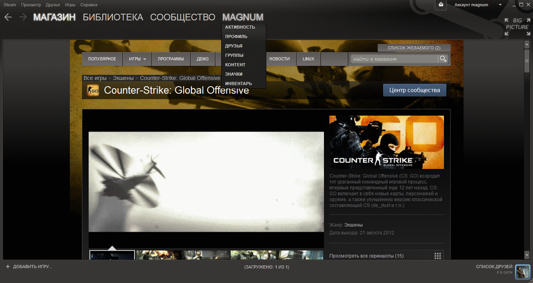Open ПОПУЛЯРНОЕ store tab

(102, 59)
